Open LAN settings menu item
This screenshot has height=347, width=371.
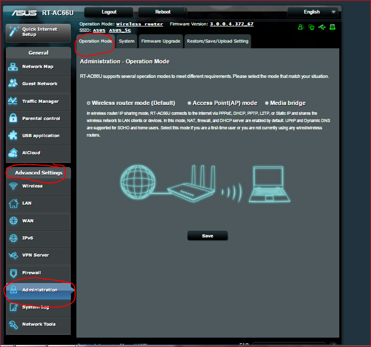click(x=38, y=204)
